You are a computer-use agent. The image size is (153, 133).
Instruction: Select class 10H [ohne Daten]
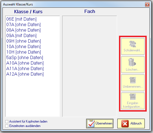24,52
